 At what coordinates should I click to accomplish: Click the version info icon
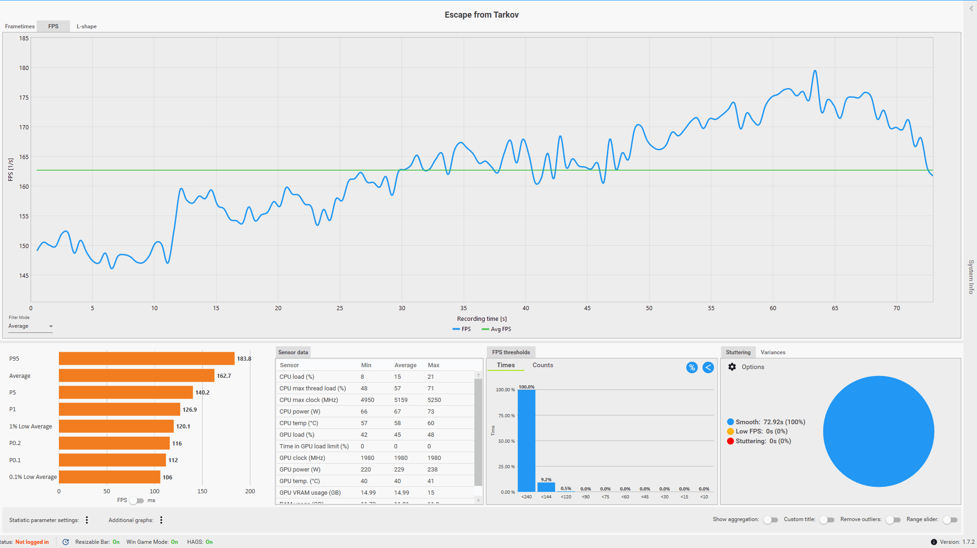pos(934,542)
